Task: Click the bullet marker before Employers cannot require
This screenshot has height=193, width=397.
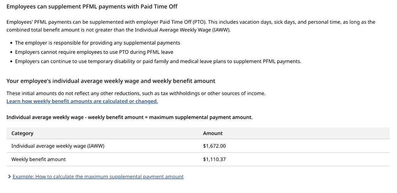Action: coord(11,52)
